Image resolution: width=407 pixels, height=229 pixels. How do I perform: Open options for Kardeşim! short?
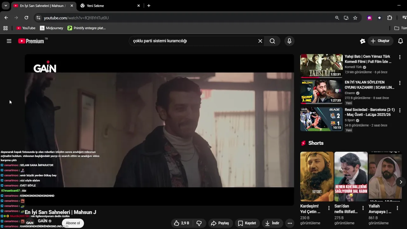coord(329,208)
